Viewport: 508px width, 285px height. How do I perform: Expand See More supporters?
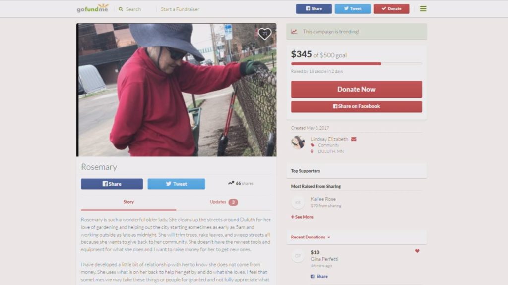tap(302, 217)
